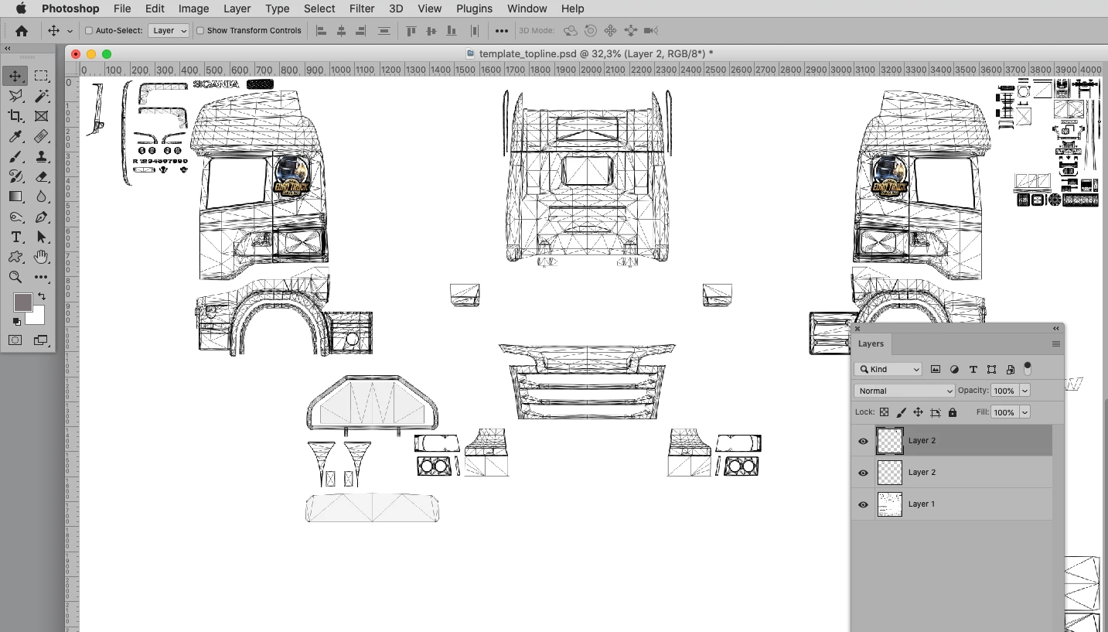
Task: Open the Opacity slider dropdown arrow
Action: (1025, 391)
